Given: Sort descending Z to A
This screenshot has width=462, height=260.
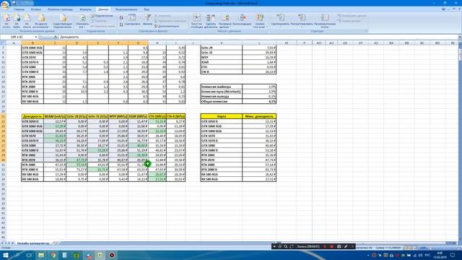Looking at the screenshot, I should pos(121,25).
